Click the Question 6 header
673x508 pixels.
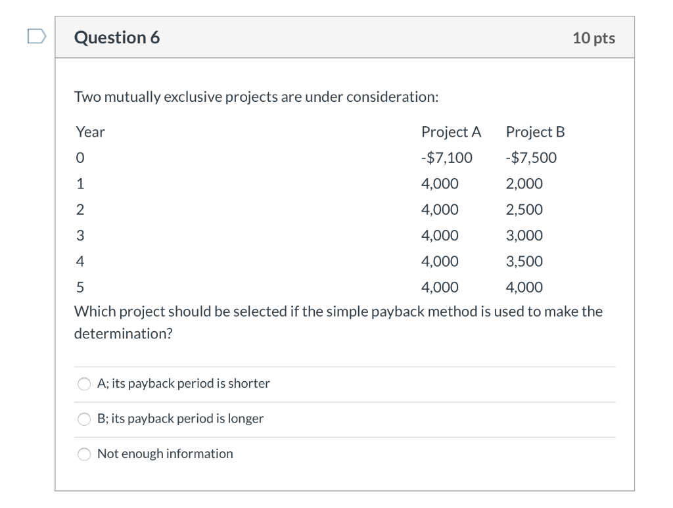click(117, 37)
